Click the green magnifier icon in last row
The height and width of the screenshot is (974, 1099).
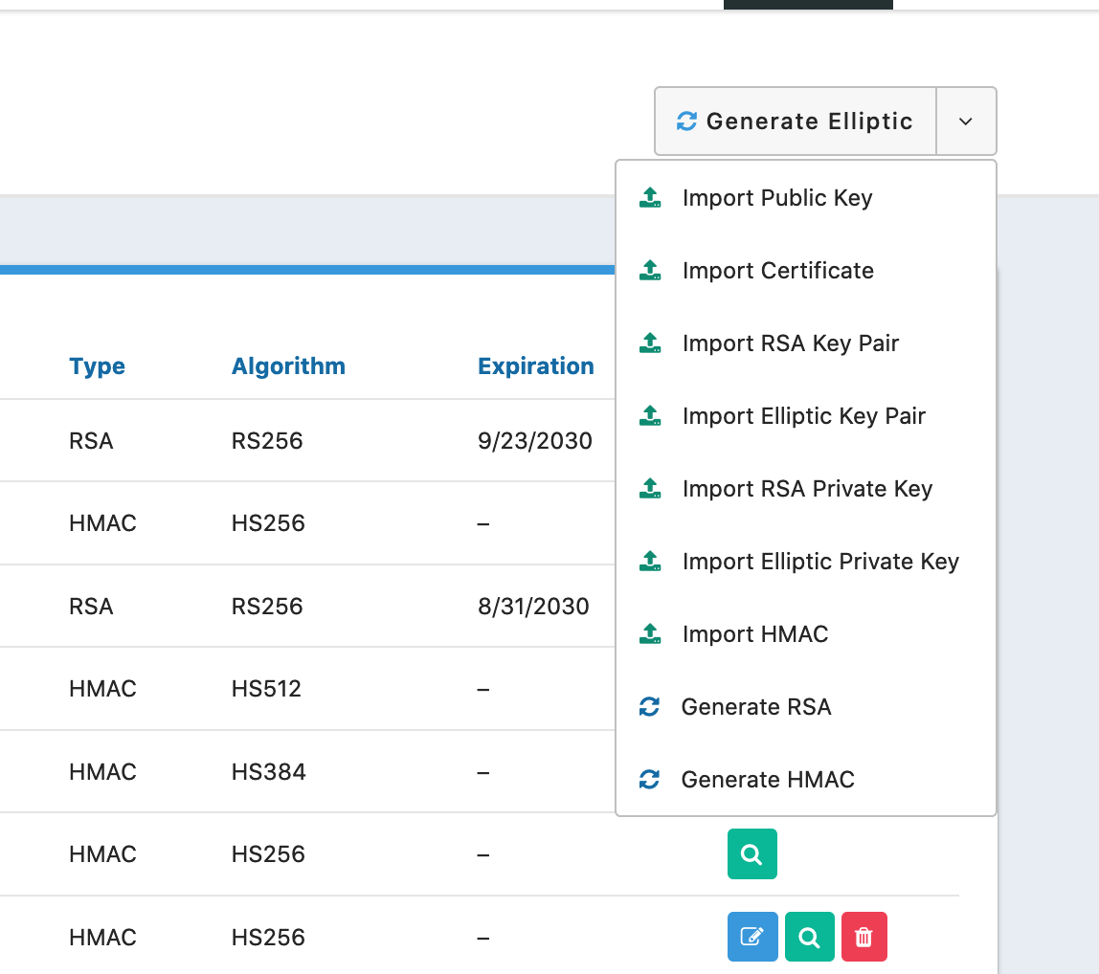[810, 936]
